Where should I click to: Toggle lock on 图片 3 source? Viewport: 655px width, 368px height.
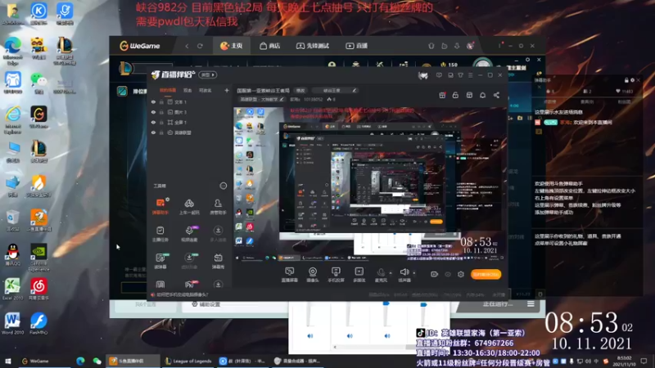tap(161, 112)
